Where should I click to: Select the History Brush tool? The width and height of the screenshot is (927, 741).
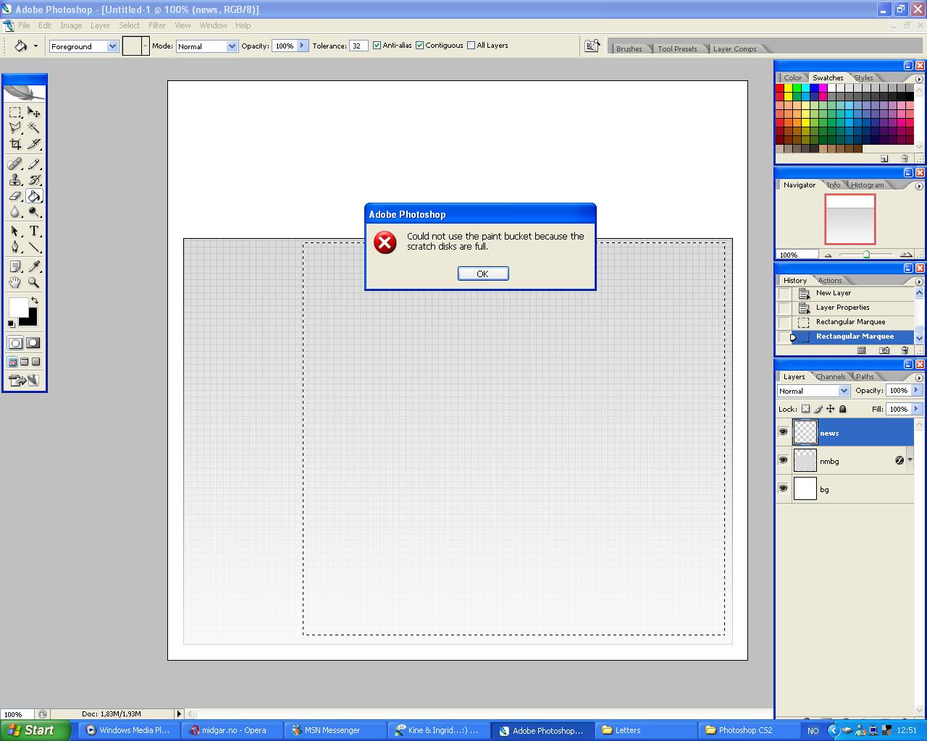click(x=34, y=180)
